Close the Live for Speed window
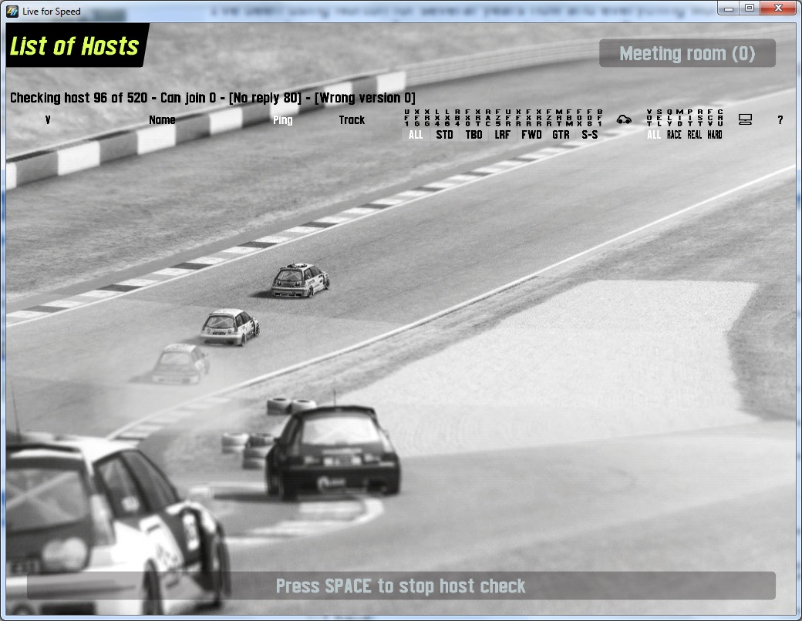Viewport: 802px width, 621px height. coord(778,8)
